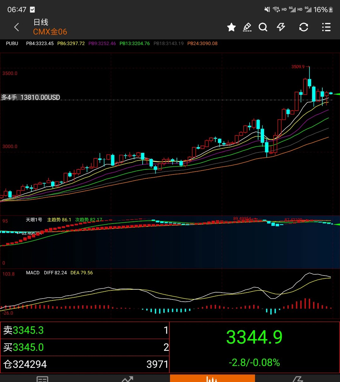The height and width of the screenshot is (382, 340).
Task: Tap the lightning quick-trade icon in header
Action: [281, 27]
